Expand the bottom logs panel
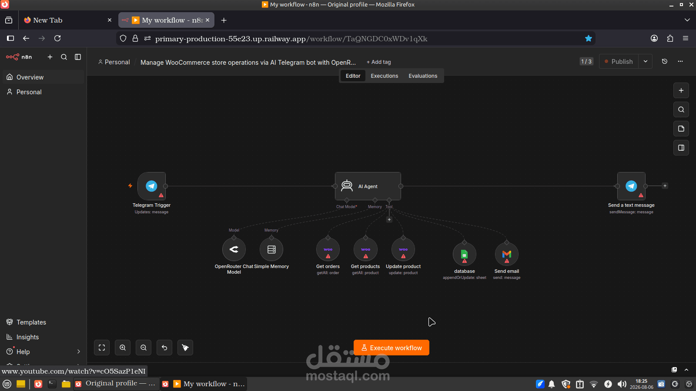The image size is (696, 391). point(686,370)
